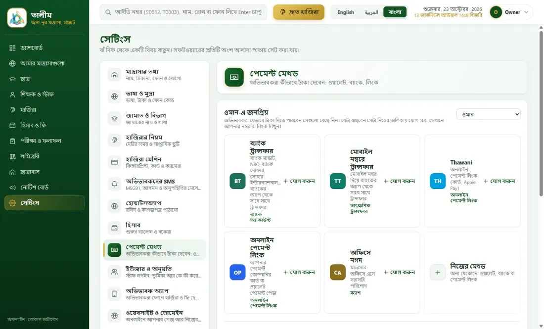The height and width of the screenshot is (329, 544).
Task: Open the ওমান country dropdown
Action: (x=489, y=114)
